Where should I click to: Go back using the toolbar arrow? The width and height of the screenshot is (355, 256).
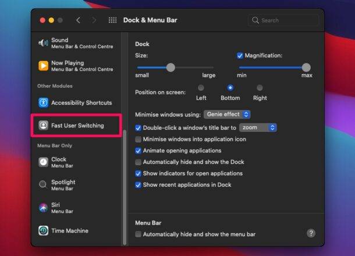(79, 20)
